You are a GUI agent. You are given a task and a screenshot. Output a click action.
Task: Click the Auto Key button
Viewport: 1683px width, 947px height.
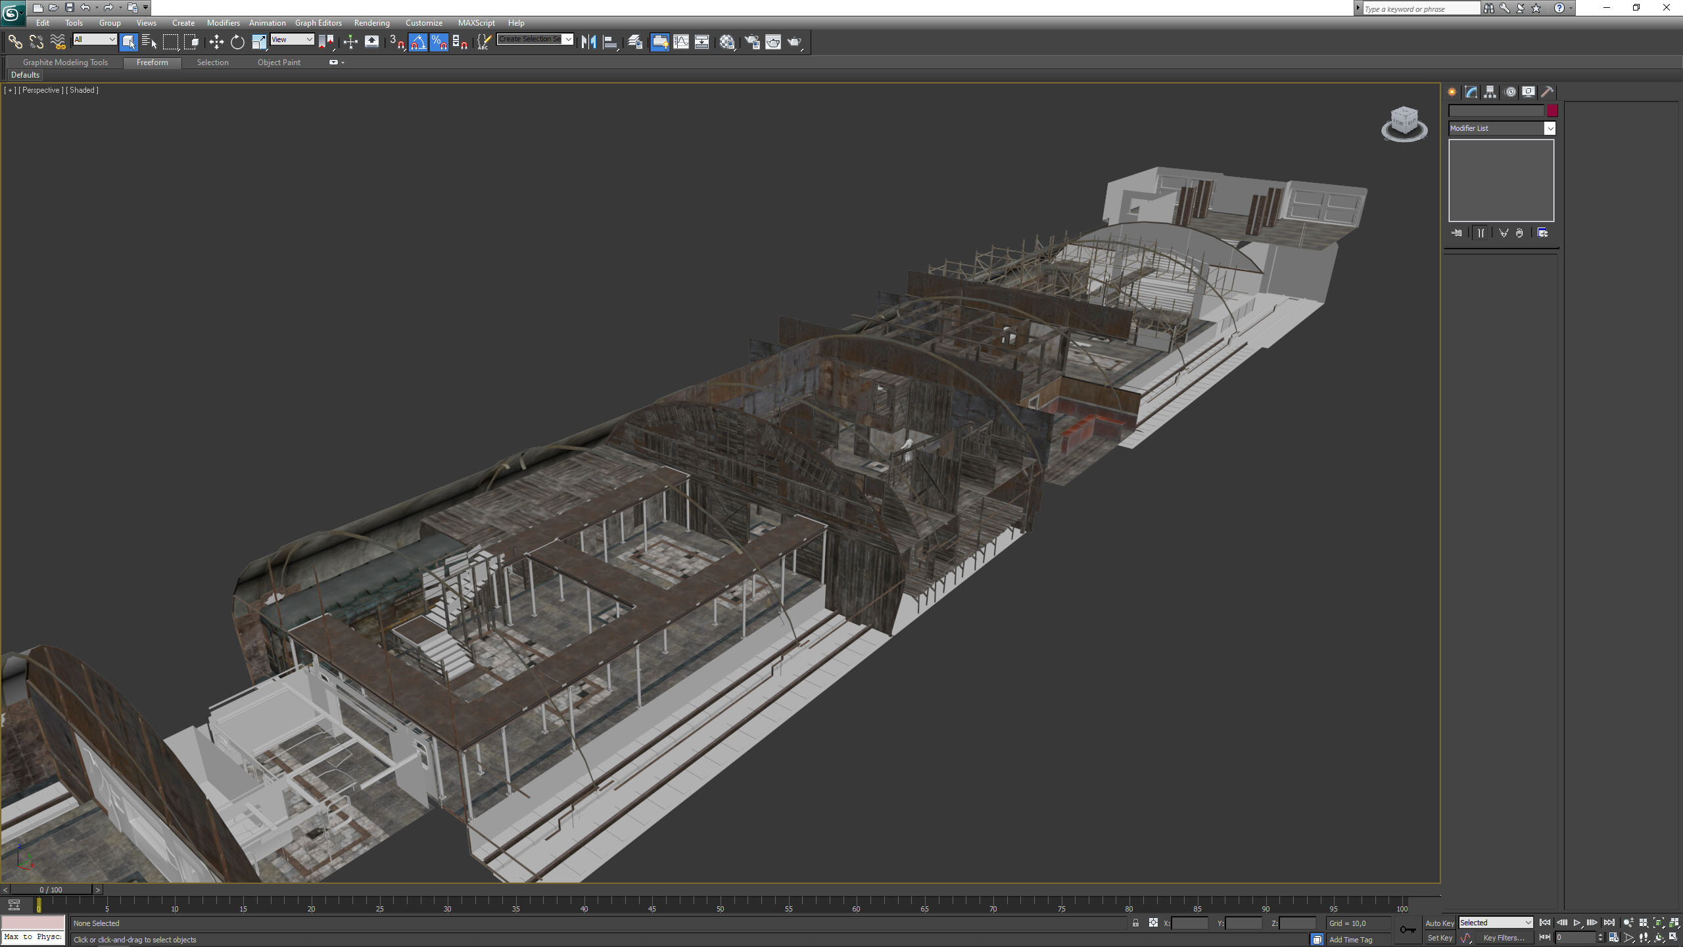tap(1439, 923)
